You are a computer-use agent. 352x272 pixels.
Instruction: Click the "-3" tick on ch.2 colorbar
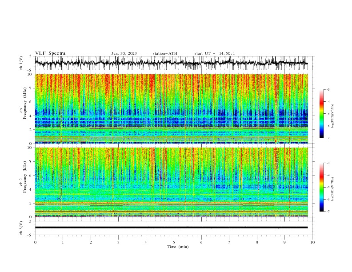pyautogui.click(x=328, y=163)
